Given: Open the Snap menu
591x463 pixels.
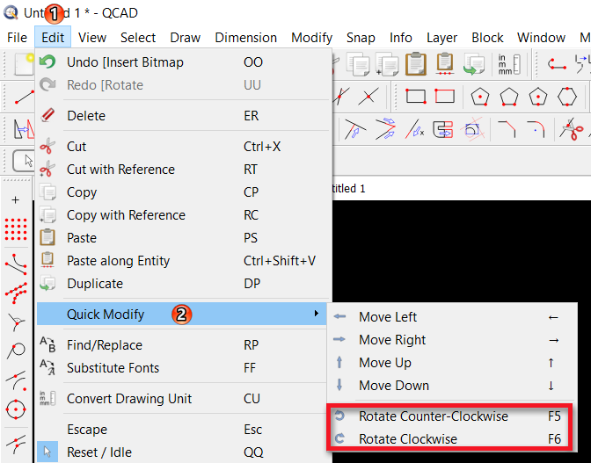Looking at the screenshot, I should (x=361, y=38).
